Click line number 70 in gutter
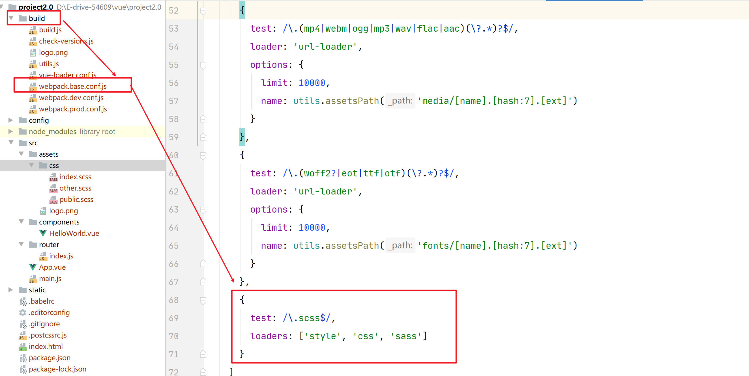This screenshot has width=749, height=376. coord(173,336)
